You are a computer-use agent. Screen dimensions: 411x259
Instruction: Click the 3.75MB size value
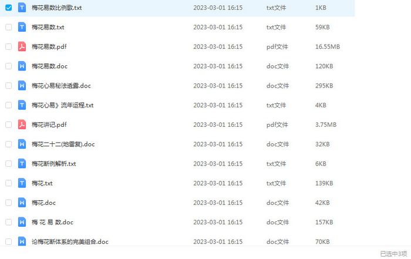coord(326,125)
